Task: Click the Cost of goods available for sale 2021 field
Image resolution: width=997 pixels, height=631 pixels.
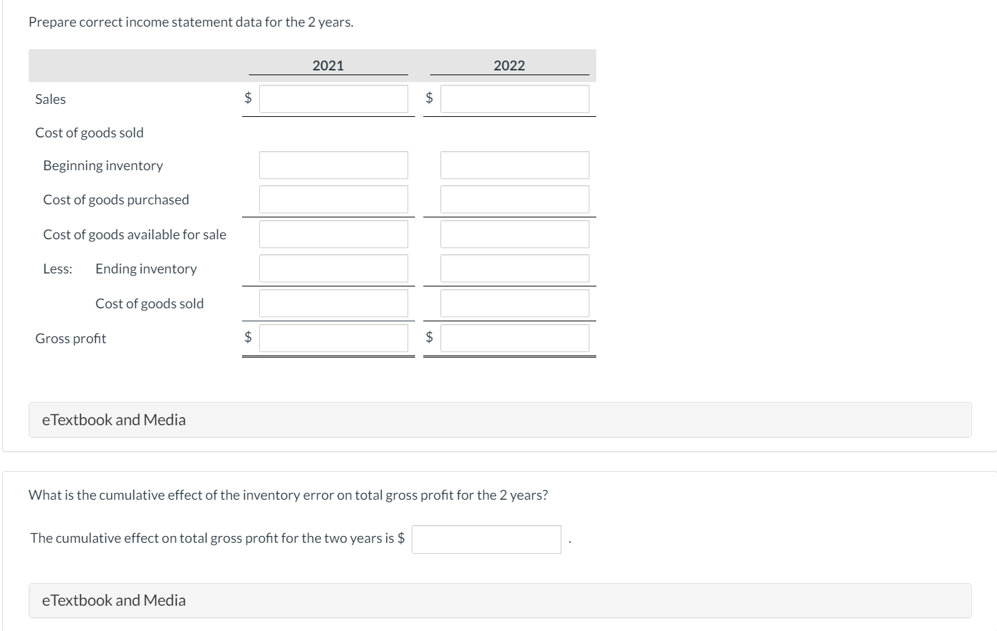Action: [x=333, y=233]
